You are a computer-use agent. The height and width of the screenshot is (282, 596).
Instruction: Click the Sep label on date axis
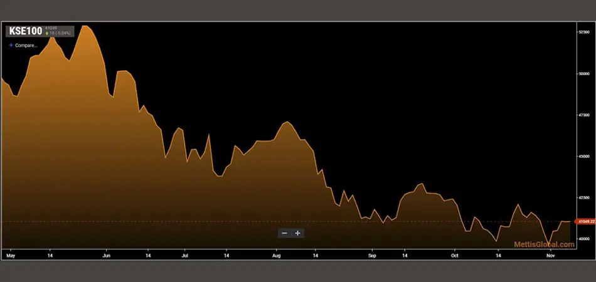coord(372,256)
